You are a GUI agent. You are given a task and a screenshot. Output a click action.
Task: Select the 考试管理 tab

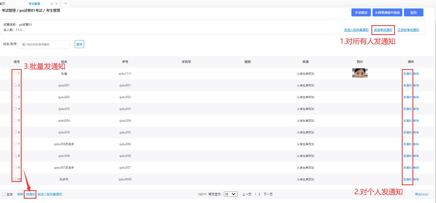click(34, 4)
